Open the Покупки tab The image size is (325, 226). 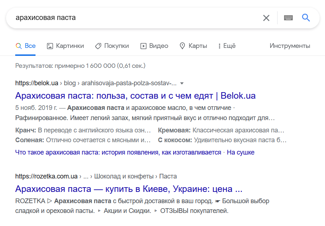click(x=112, y=46)
